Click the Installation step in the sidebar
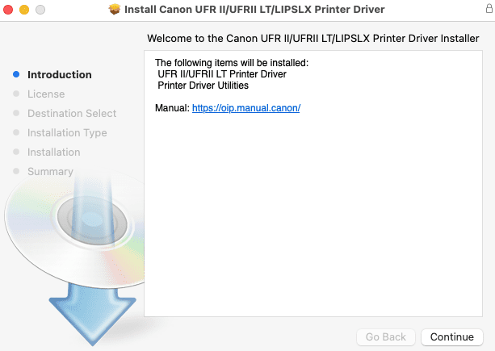Viewport: 495px width, 351px height. (x=54, y=152)
